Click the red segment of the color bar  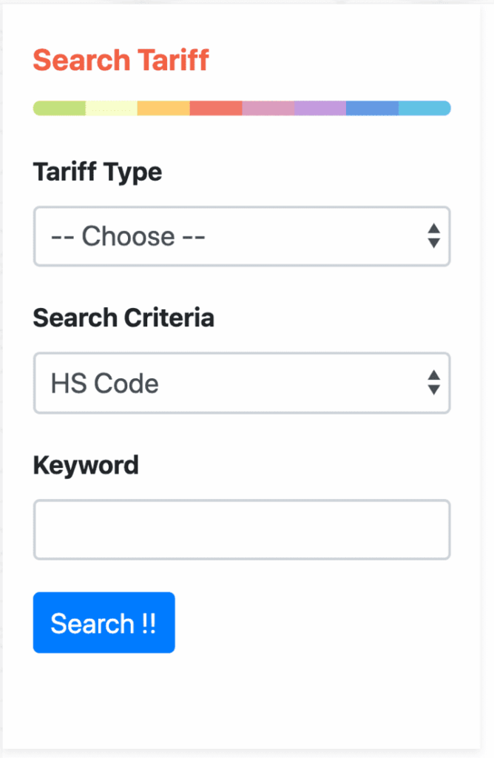click(x=216, y=108)
